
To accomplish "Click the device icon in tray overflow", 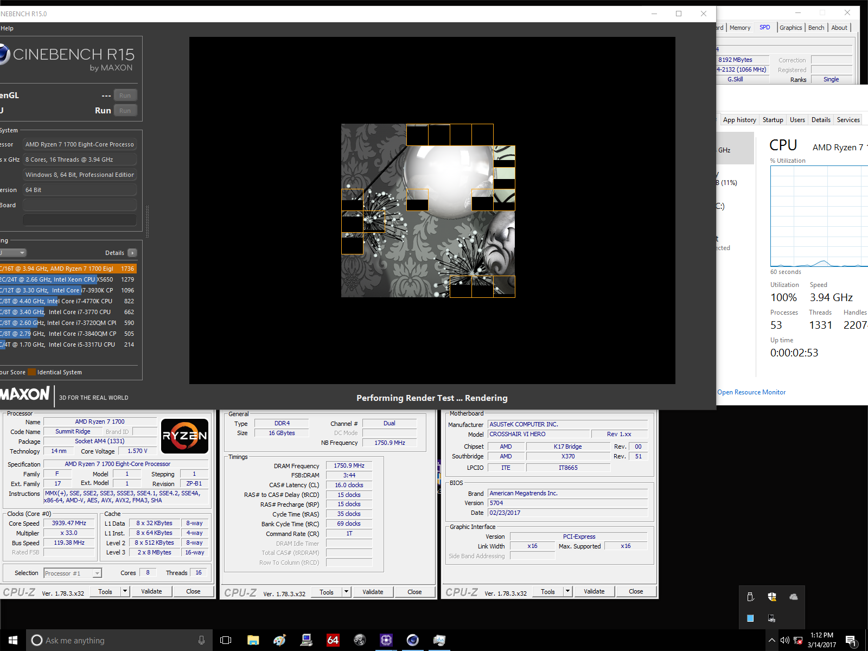I will 771,618.
